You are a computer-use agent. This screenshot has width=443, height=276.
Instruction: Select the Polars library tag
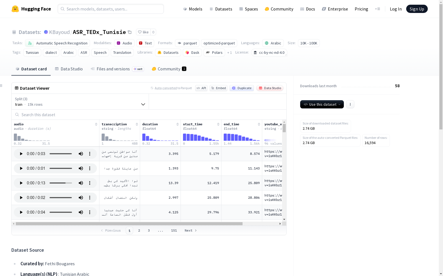pos(214,52)
